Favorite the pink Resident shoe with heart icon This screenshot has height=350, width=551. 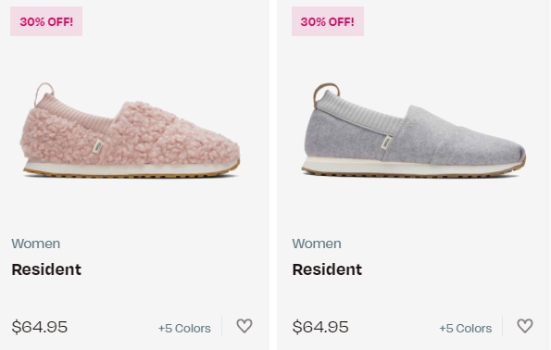[244, 326]
